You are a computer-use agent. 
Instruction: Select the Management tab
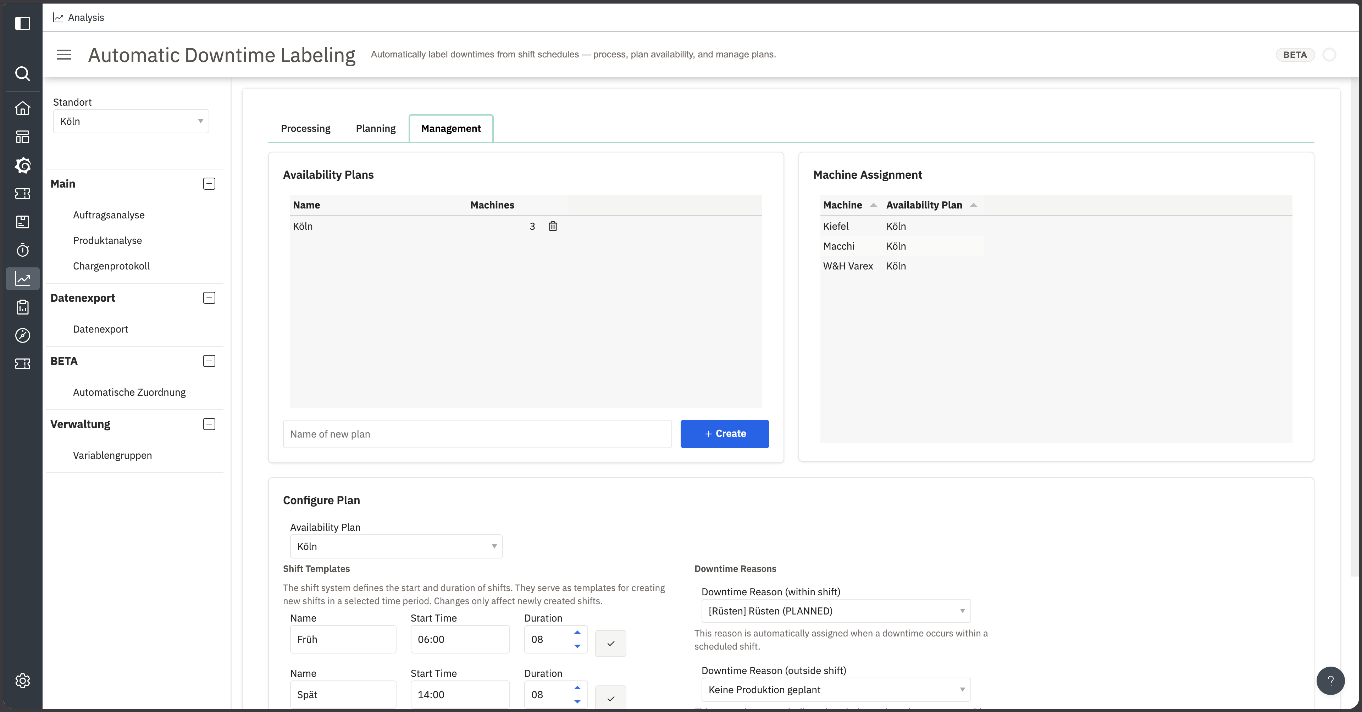(451, 128)
